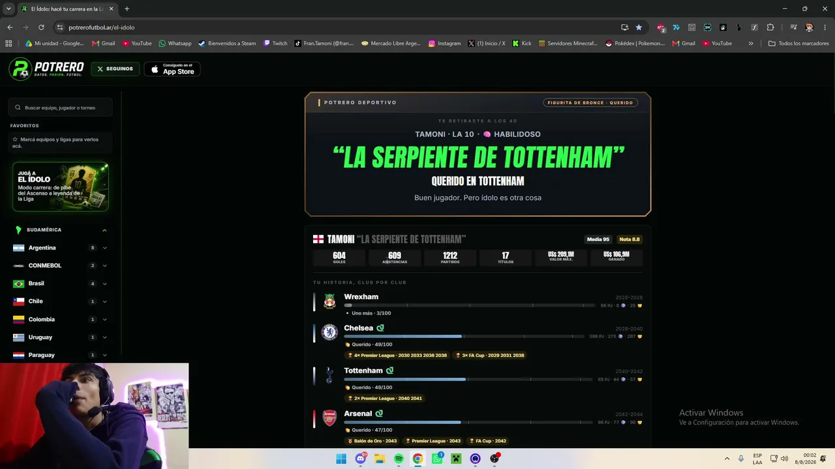835x469 pixels.
Task: Open WhatsApp from the taskbar
Action: pos(437,459)
